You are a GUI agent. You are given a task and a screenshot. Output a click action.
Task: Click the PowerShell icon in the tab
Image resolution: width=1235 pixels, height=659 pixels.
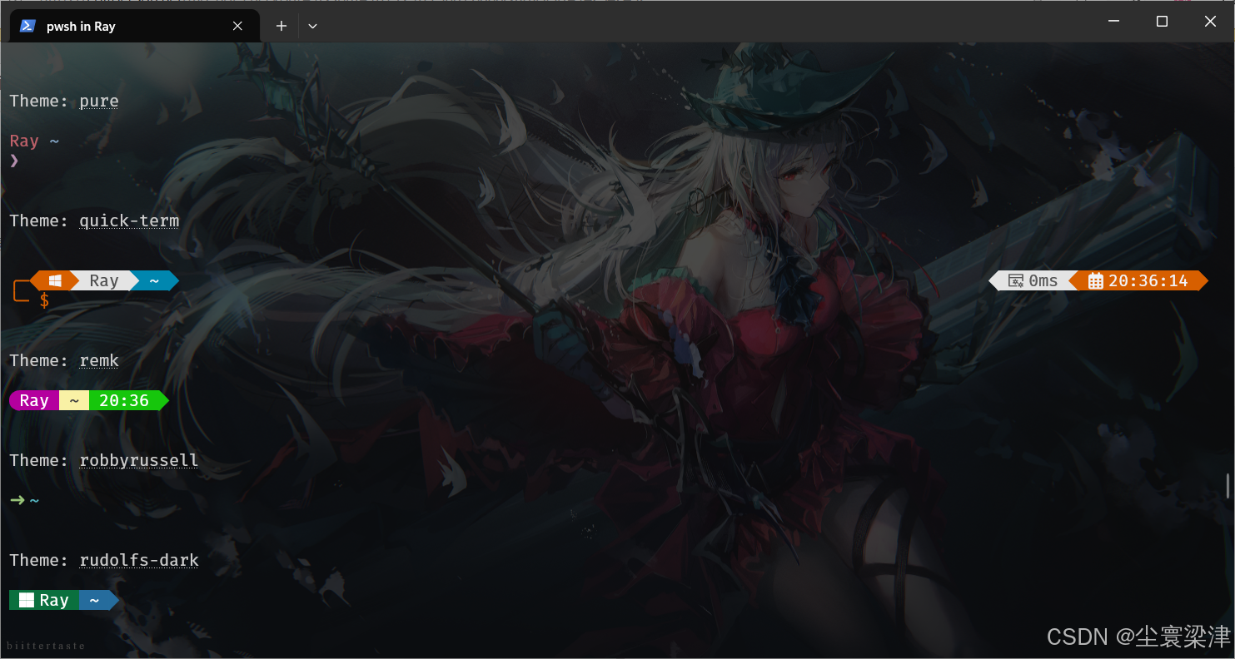[x=27, y=26]
